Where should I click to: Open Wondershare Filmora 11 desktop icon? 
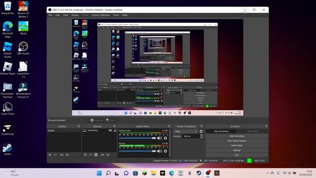23,90
